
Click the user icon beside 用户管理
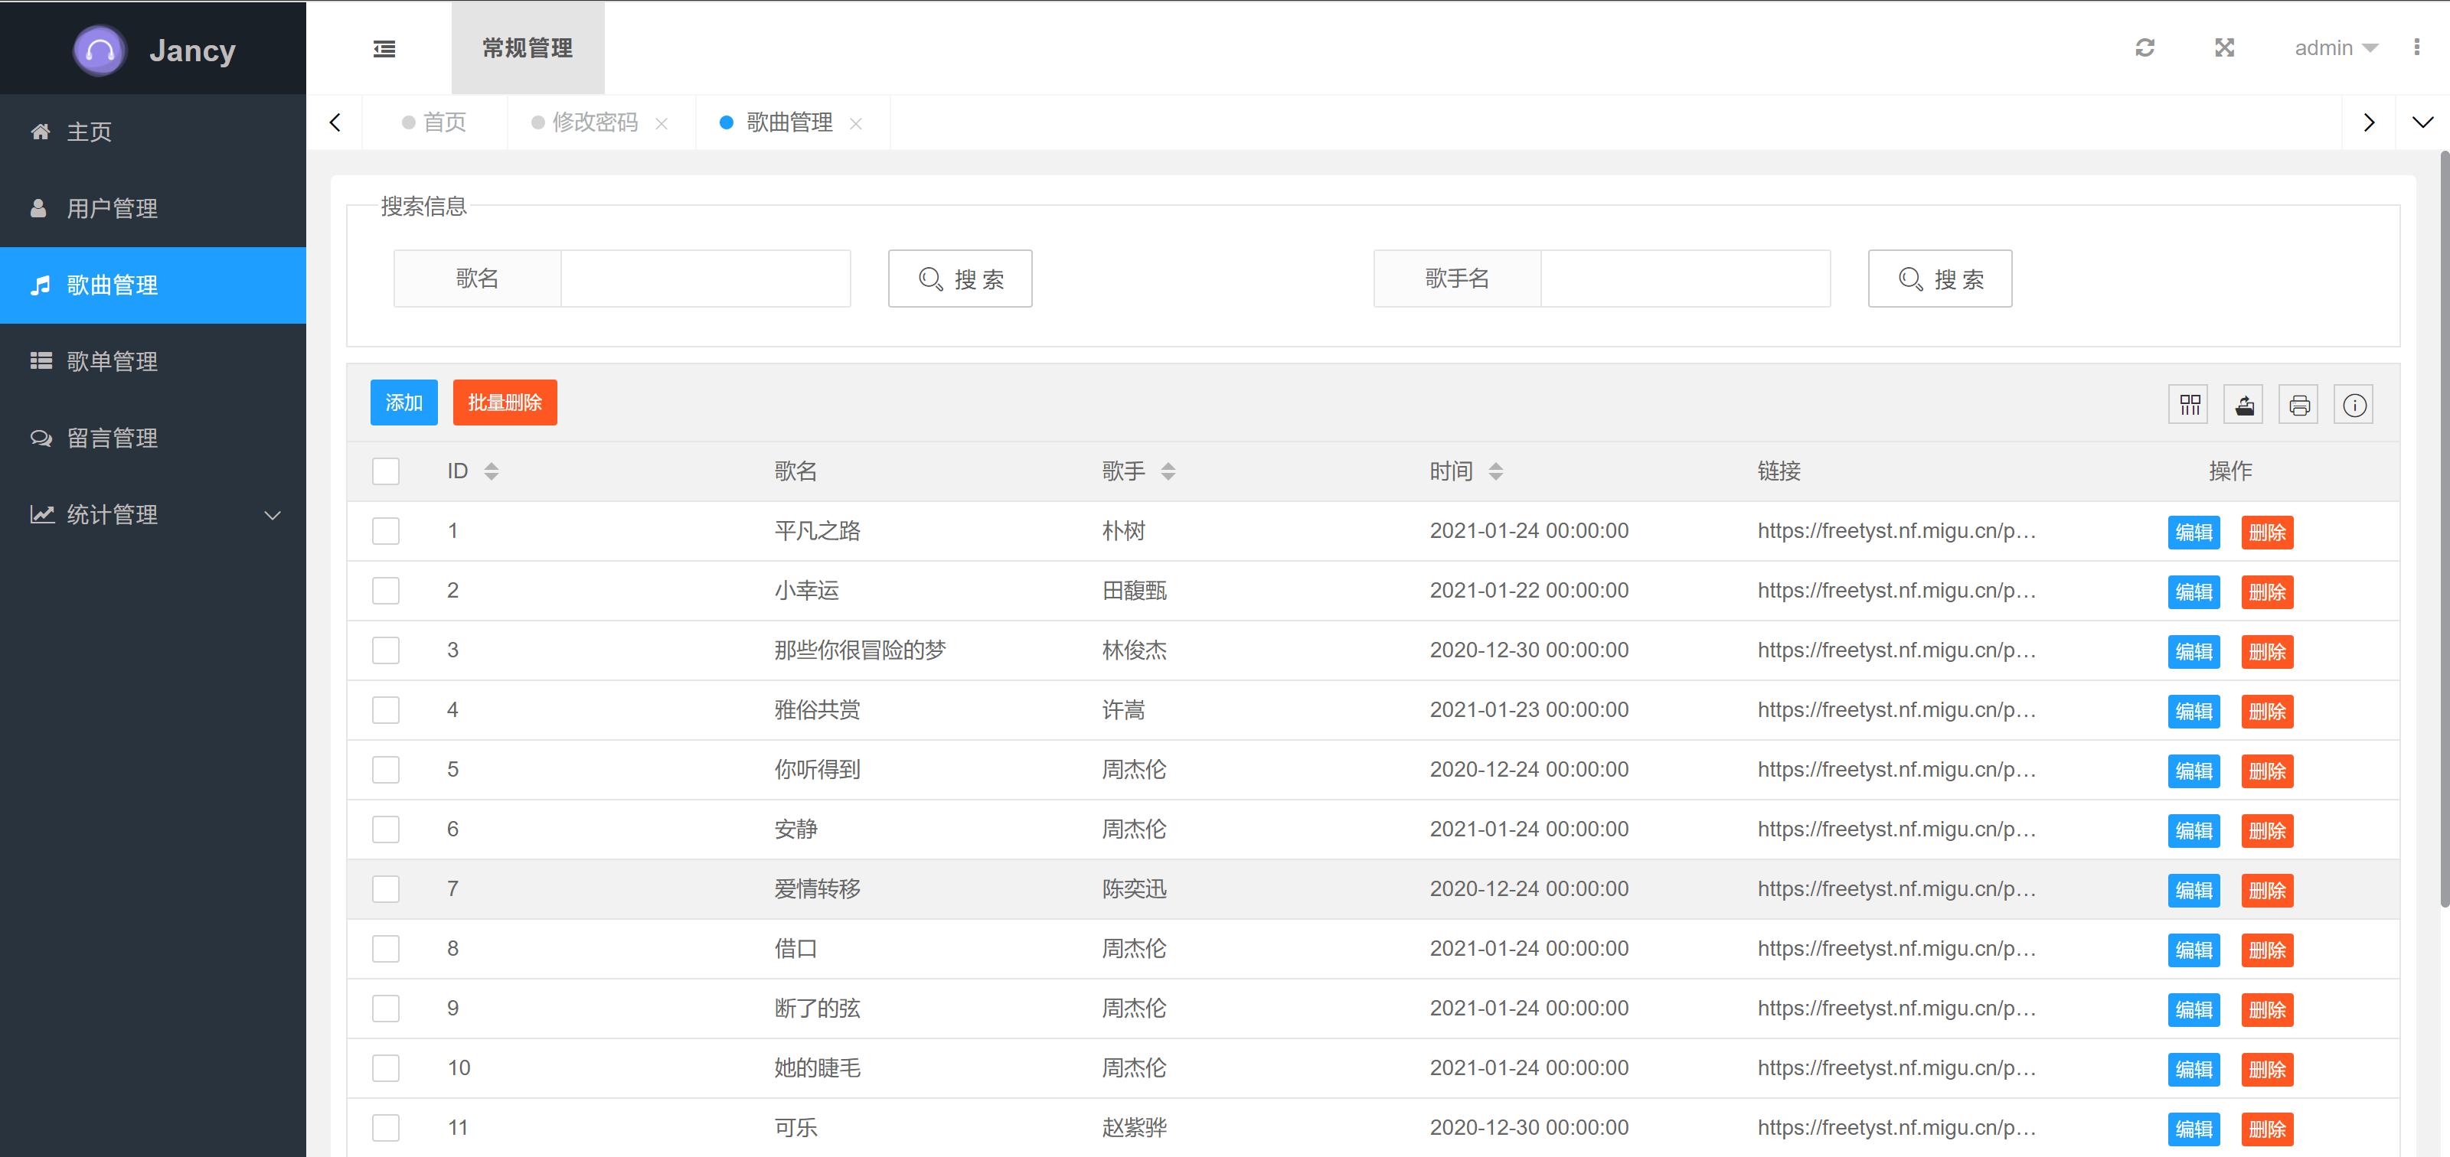[x=39, y=208]
